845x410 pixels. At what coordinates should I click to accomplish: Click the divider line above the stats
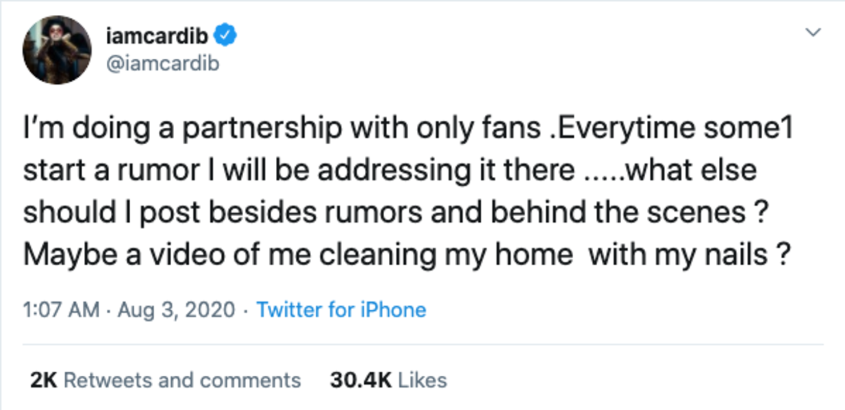click(423, 344)
